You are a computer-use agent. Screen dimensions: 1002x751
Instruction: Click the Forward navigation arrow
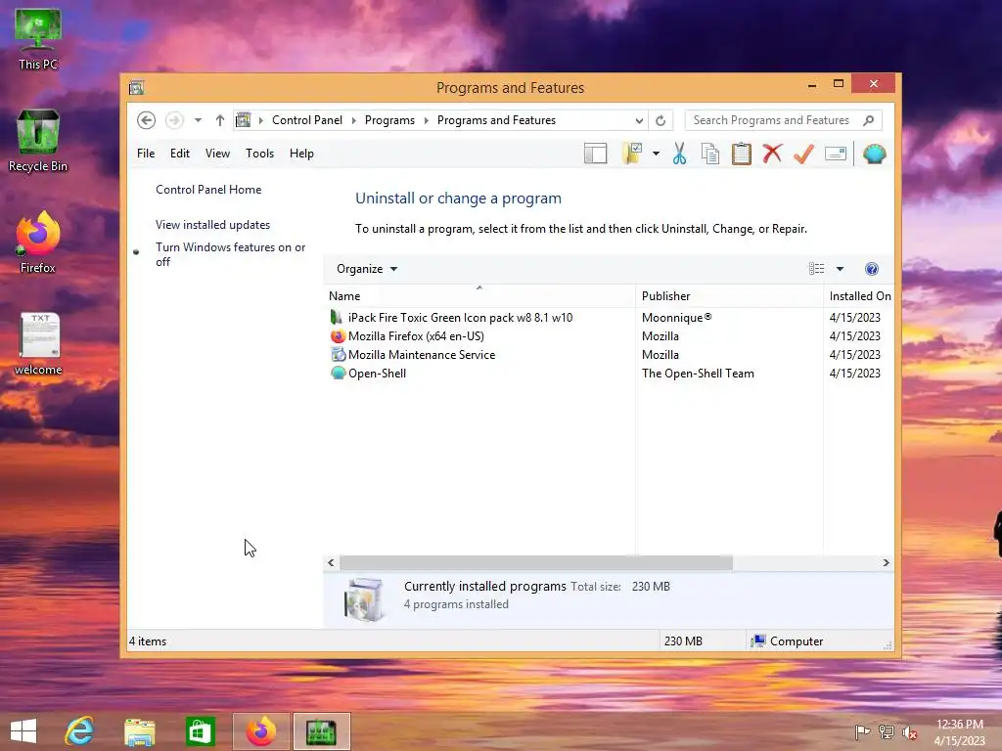click(174, 120)
